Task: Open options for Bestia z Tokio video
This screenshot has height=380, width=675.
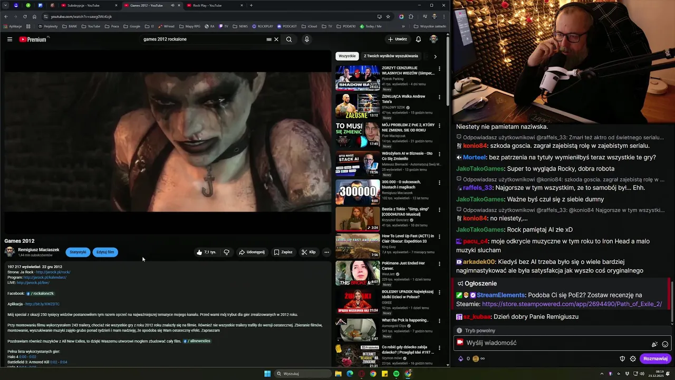Action: point(439,210)
